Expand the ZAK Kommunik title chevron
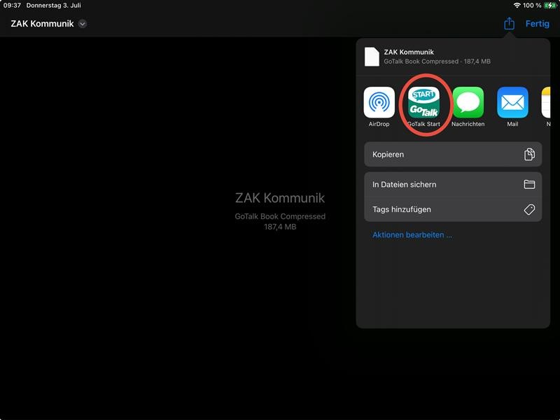 [83, 24]
